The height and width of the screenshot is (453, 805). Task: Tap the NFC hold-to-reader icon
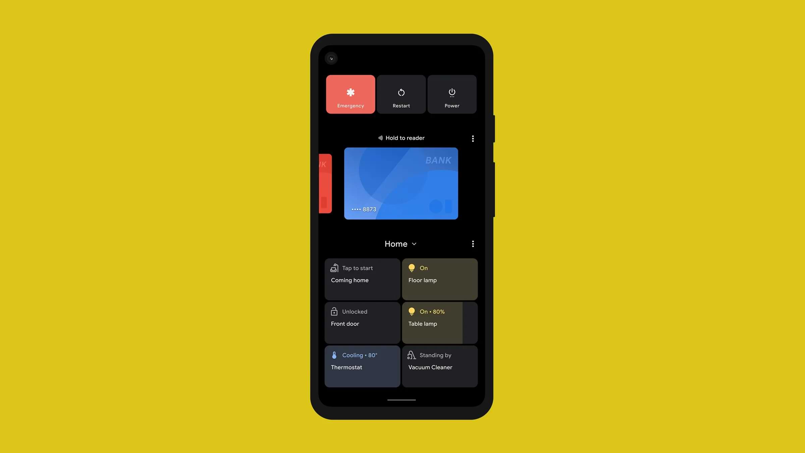click(x=380, y=138)
